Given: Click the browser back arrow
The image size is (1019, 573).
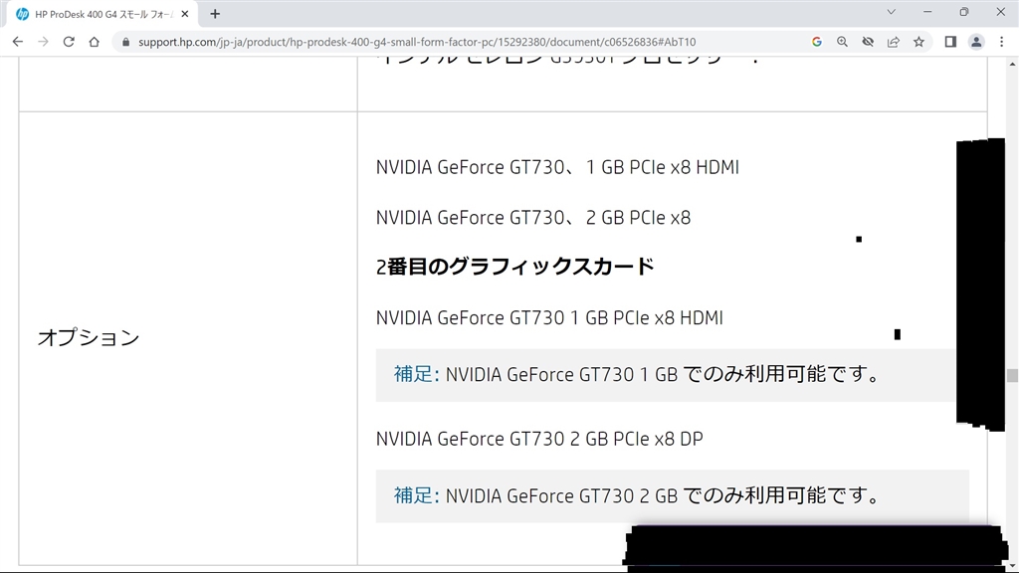Looking at the screenshot, I should [17, 42].
